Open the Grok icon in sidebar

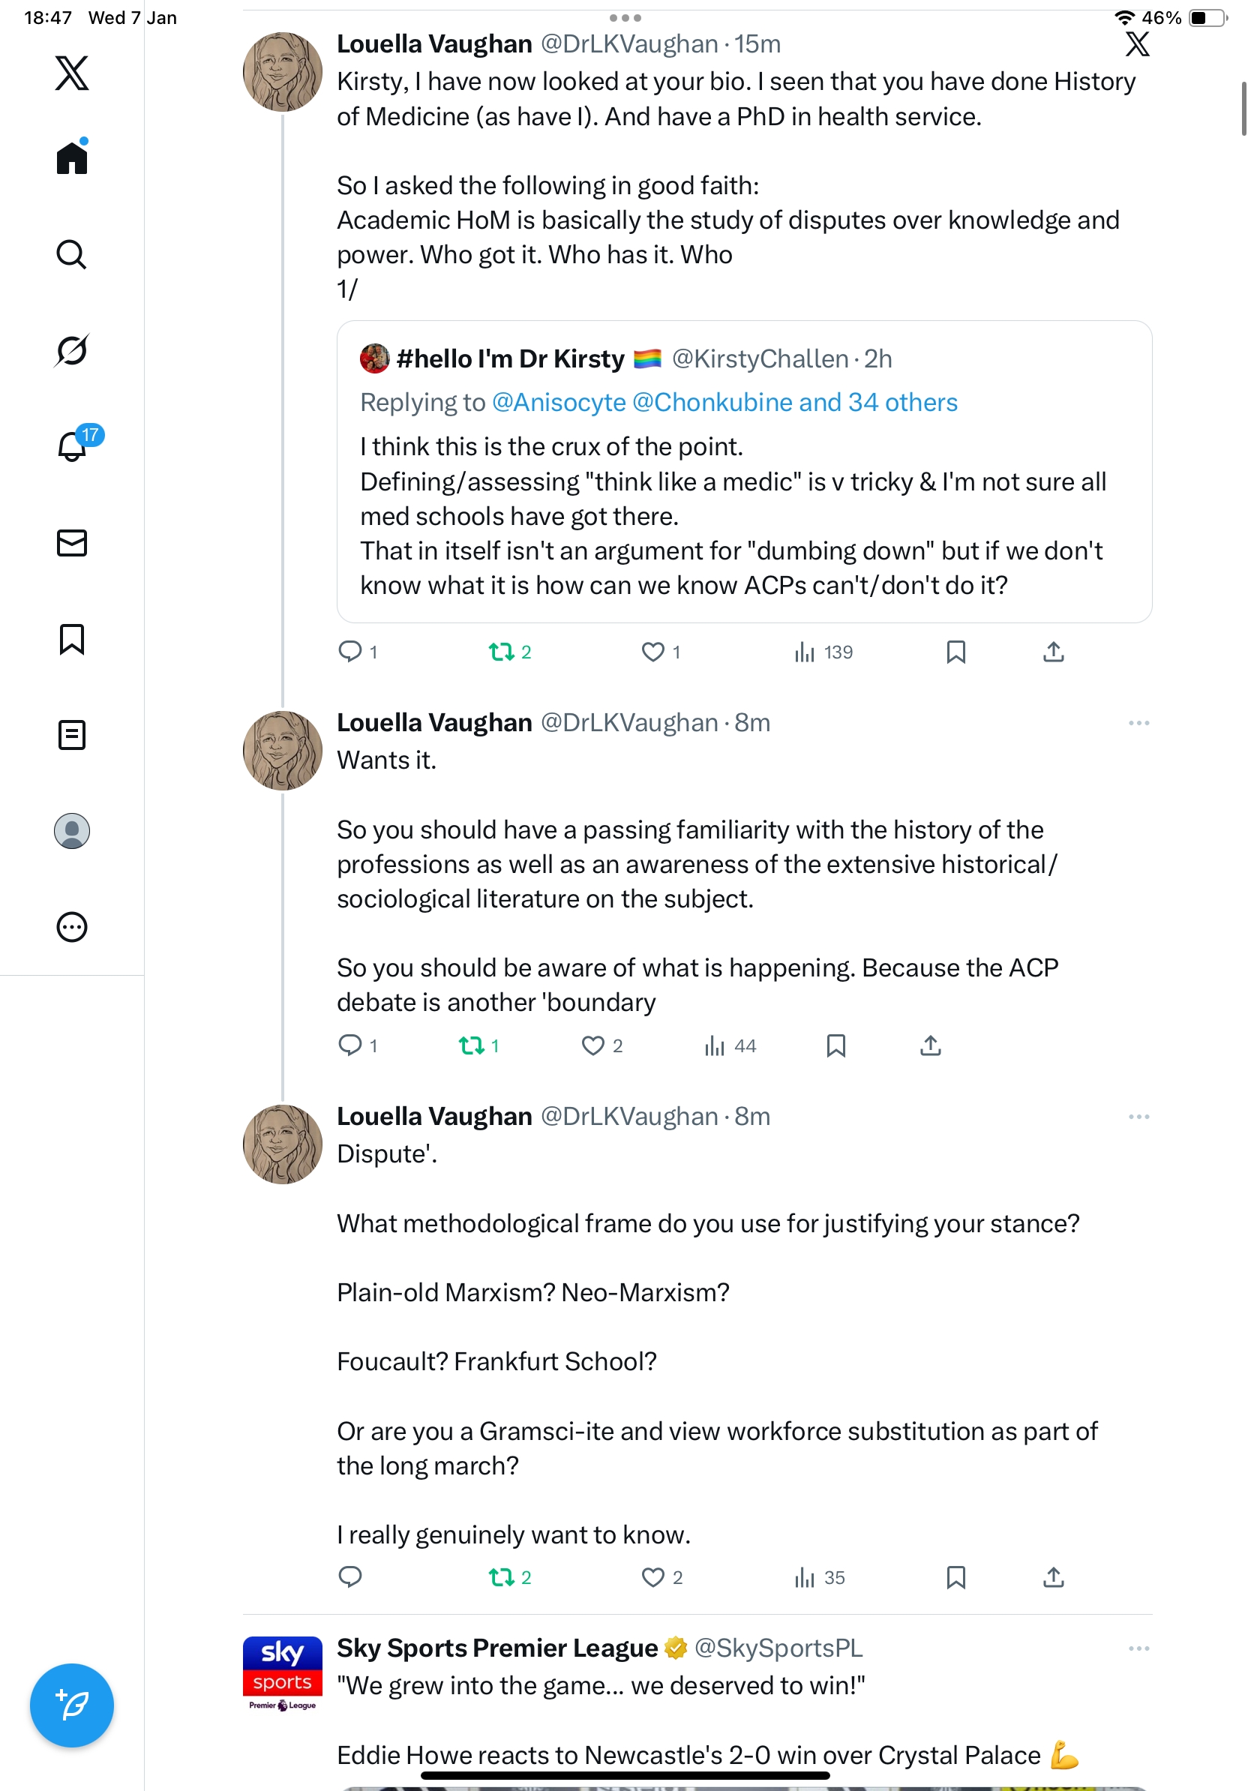[72, 350]
